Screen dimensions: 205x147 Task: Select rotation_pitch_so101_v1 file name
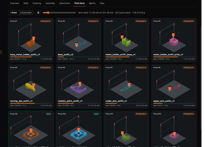pyautogui.click(x=70, y=101)
